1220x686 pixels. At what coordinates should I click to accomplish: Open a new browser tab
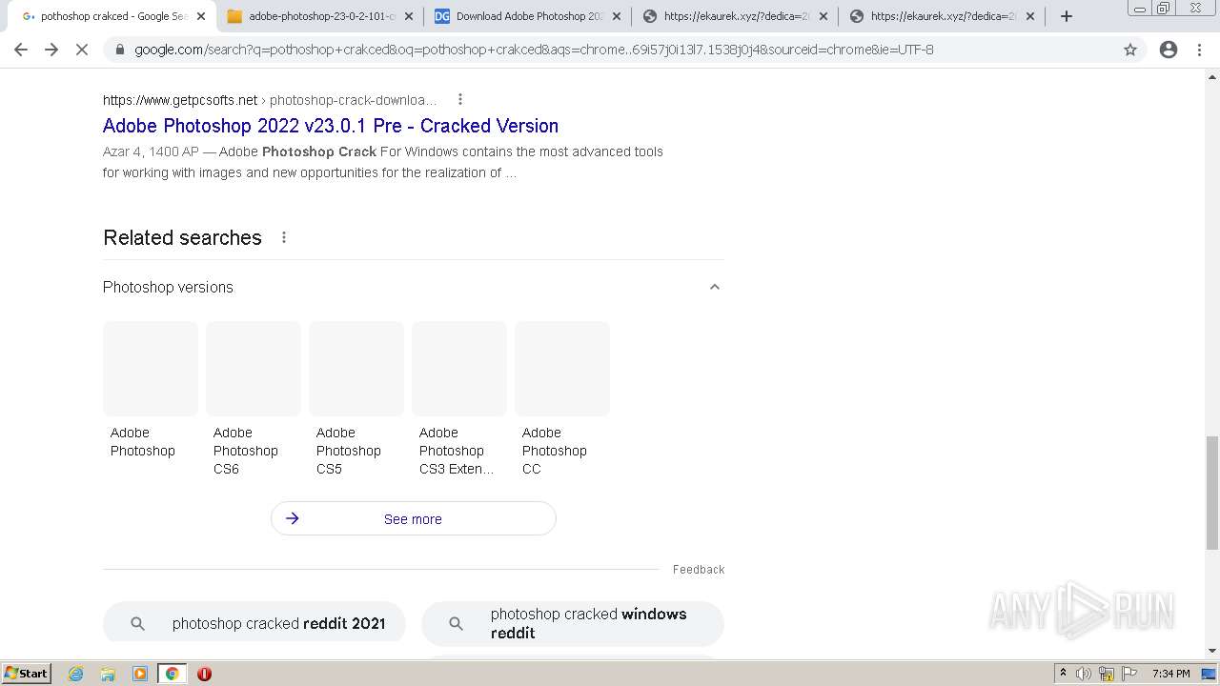1067,16
